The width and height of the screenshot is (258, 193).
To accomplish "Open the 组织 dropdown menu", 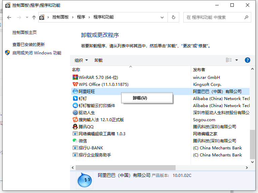I will point(81,60).
